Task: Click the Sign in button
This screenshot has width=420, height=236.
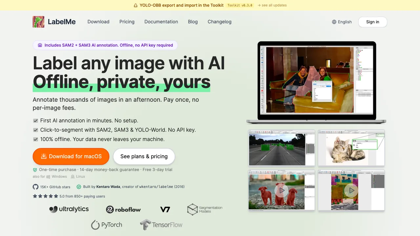Action: [373, 22]
